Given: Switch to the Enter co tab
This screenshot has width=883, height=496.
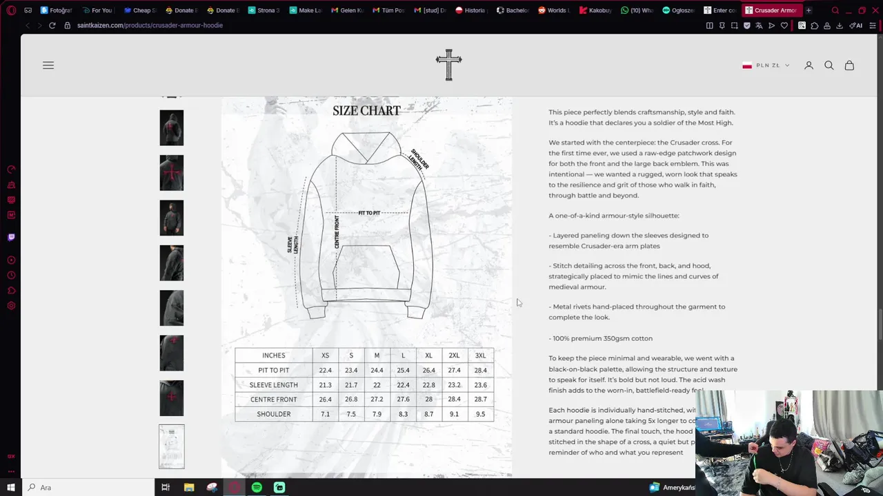Looking at the screenshot, I should coord(720,10).
